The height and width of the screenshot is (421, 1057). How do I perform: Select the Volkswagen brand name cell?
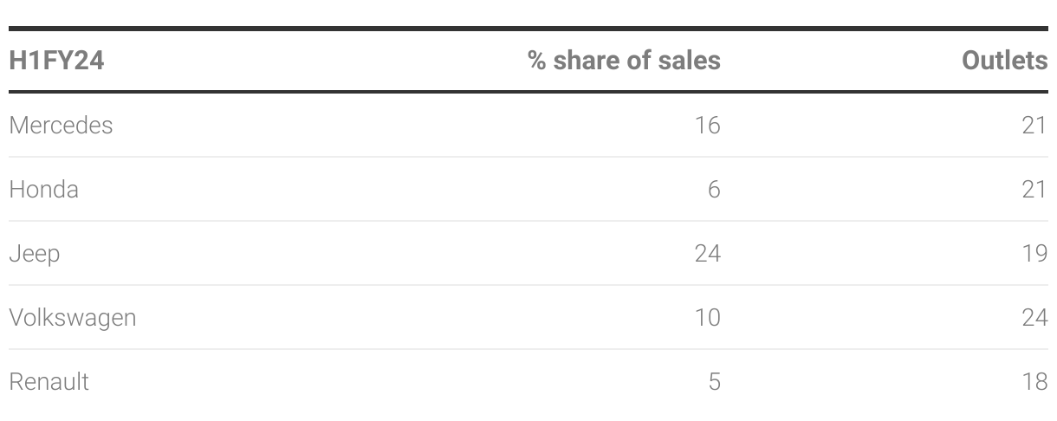(73, 318)
